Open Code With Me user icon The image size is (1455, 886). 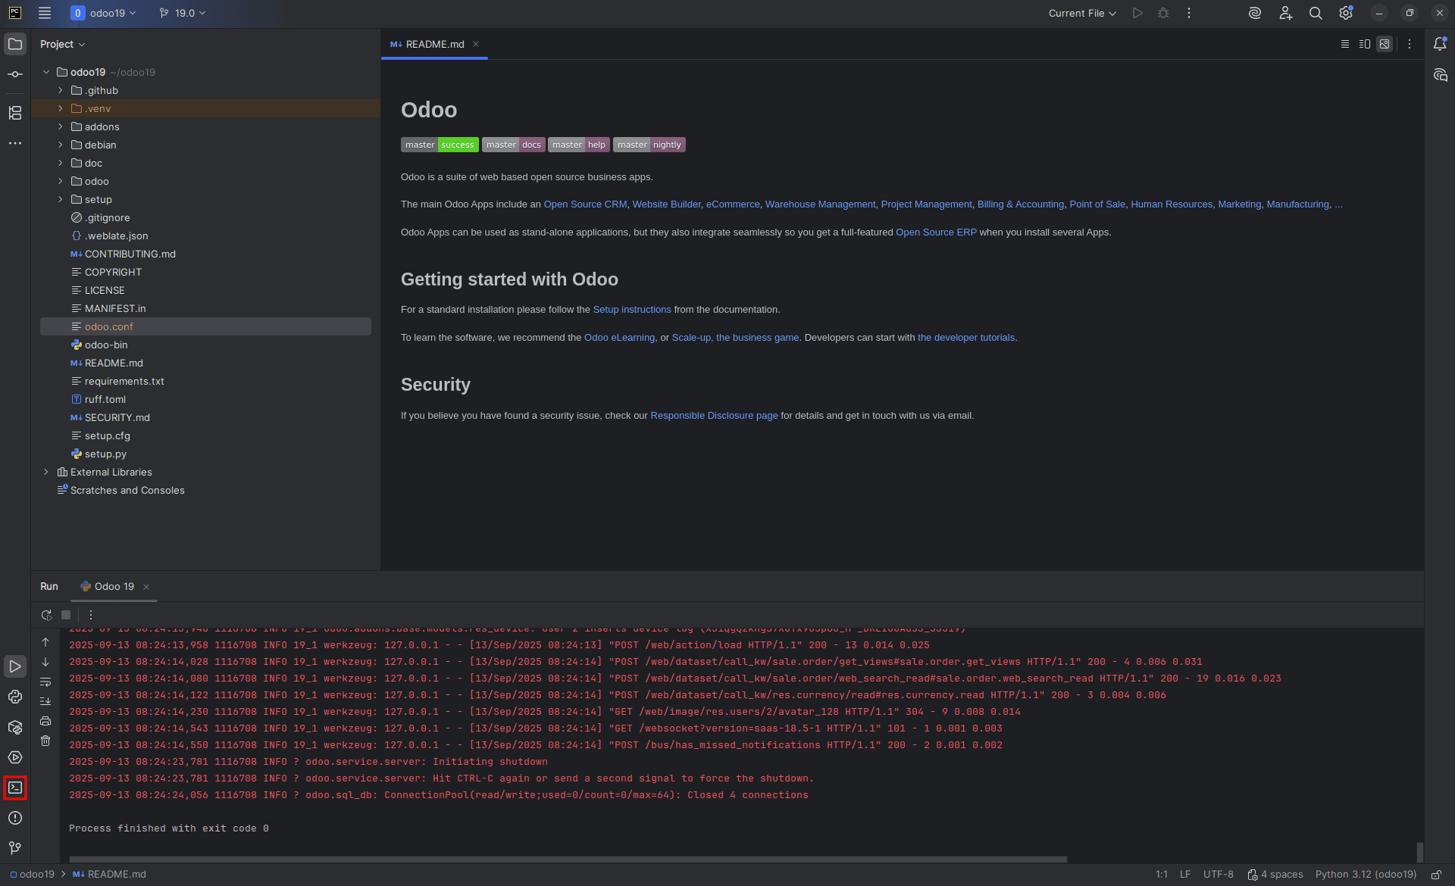click(1286, 13)
